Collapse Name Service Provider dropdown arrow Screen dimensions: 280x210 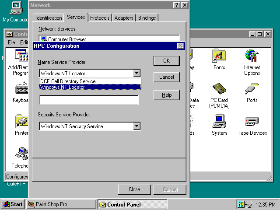[137, 73]
